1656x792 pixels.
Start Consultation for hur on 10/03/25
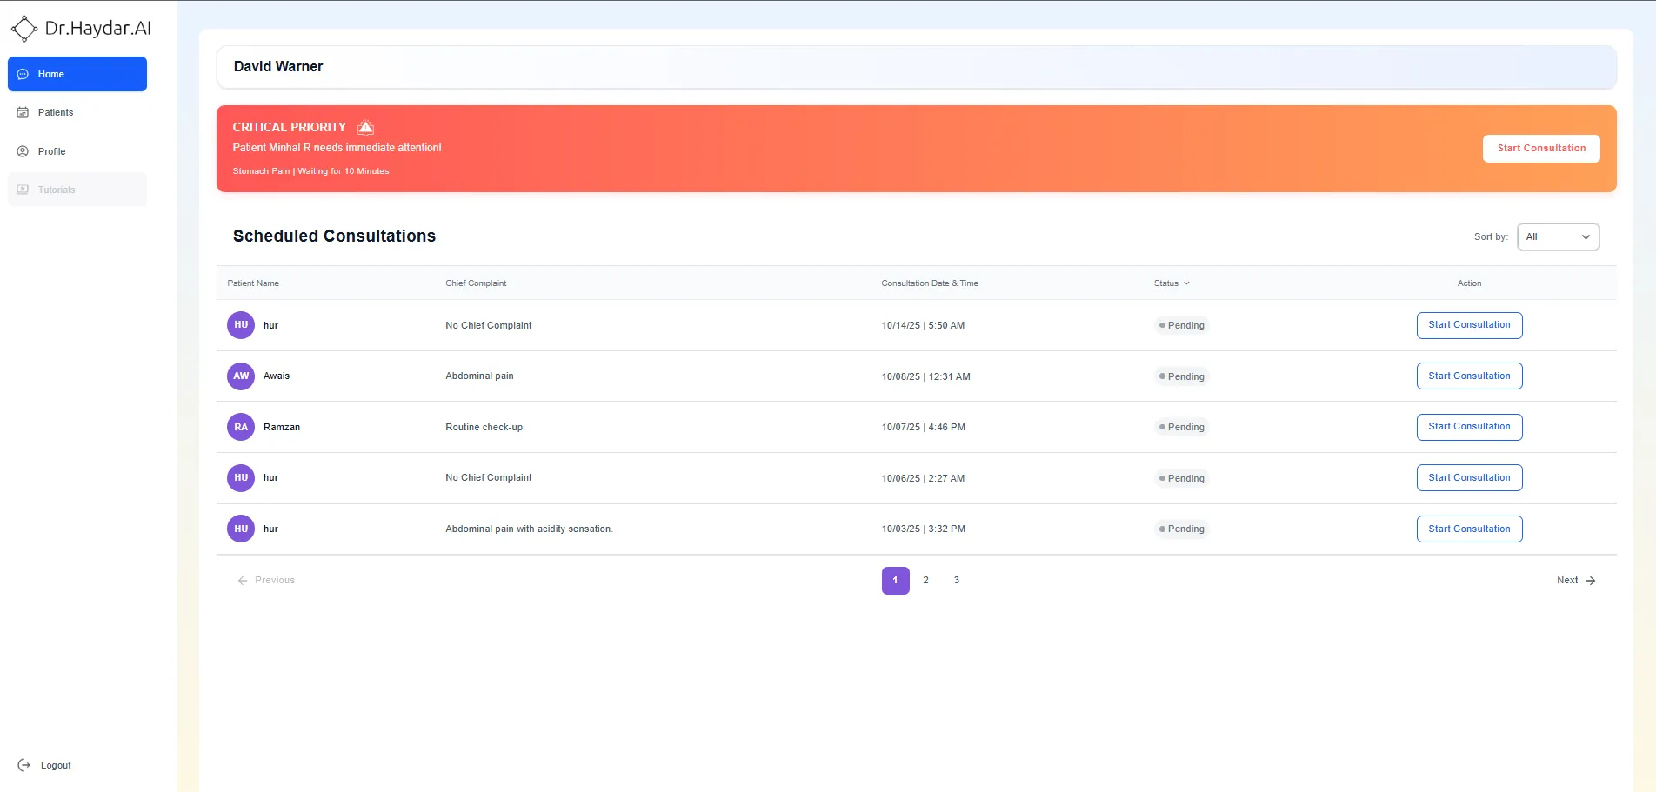(x=1469, y=529)
